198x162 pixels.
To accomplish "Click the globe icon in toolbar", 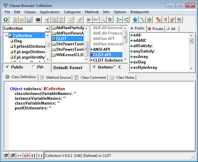I will coord(135,20).
